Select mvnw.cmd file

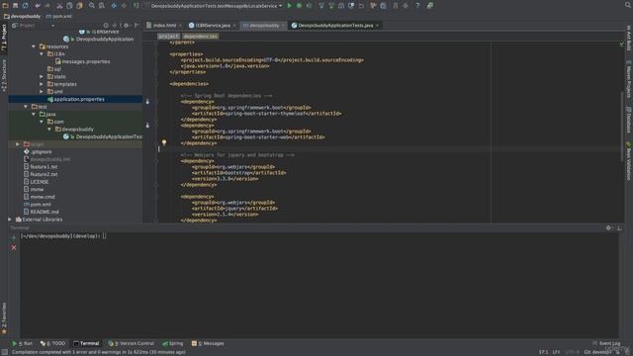(40, 197)
